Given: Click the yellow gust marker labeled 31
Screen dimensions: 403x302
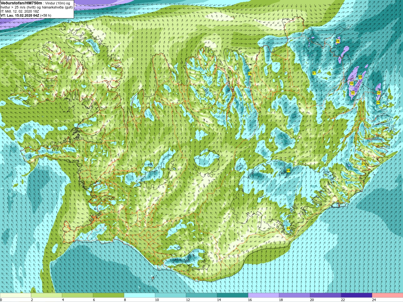Looking at the screenshot, I should (x=353, y=92).
